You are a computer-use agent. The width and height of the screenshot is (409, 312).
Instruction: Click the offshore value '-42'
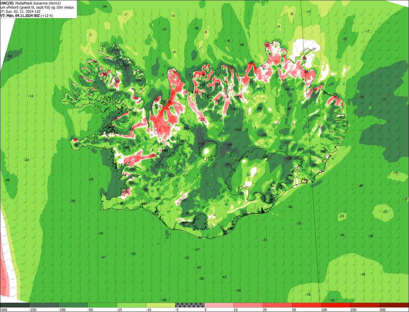coord(199,267)
